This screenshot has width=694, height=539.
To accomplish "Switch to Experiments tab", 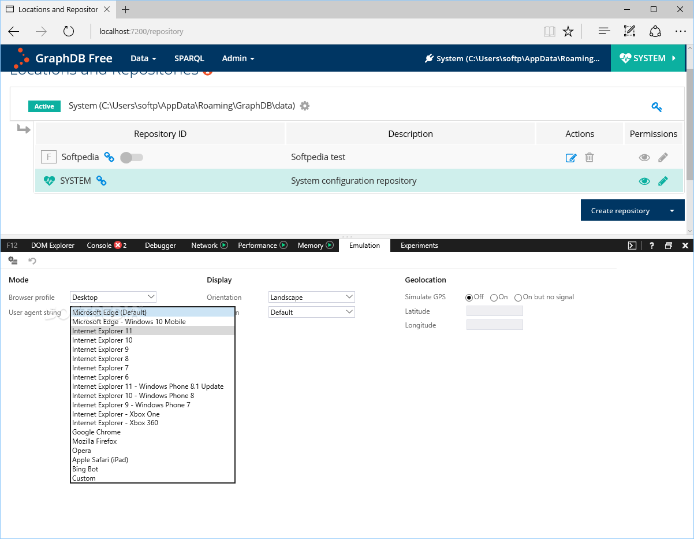I will [x=419, y=246].
